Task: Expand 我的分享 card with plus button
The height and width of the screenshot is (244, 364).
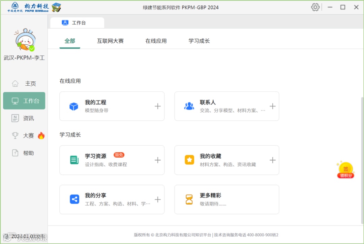Action: click(158, 199)
